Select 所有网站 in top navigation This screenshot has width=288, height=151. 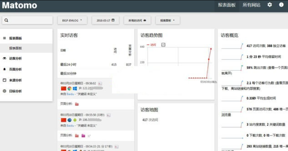251,5
